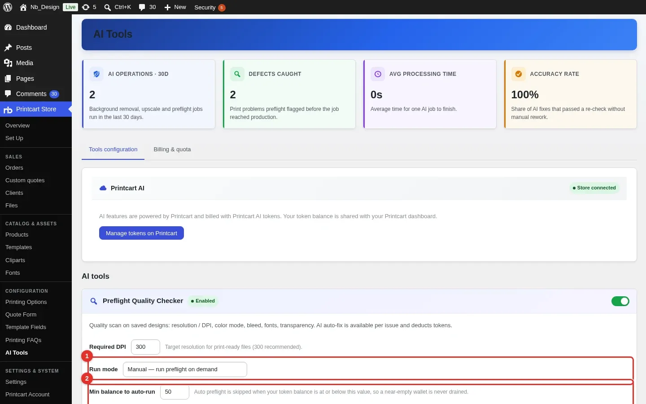
Task: Click the comments bubble icon in admin bar
Action: [142, 7]
